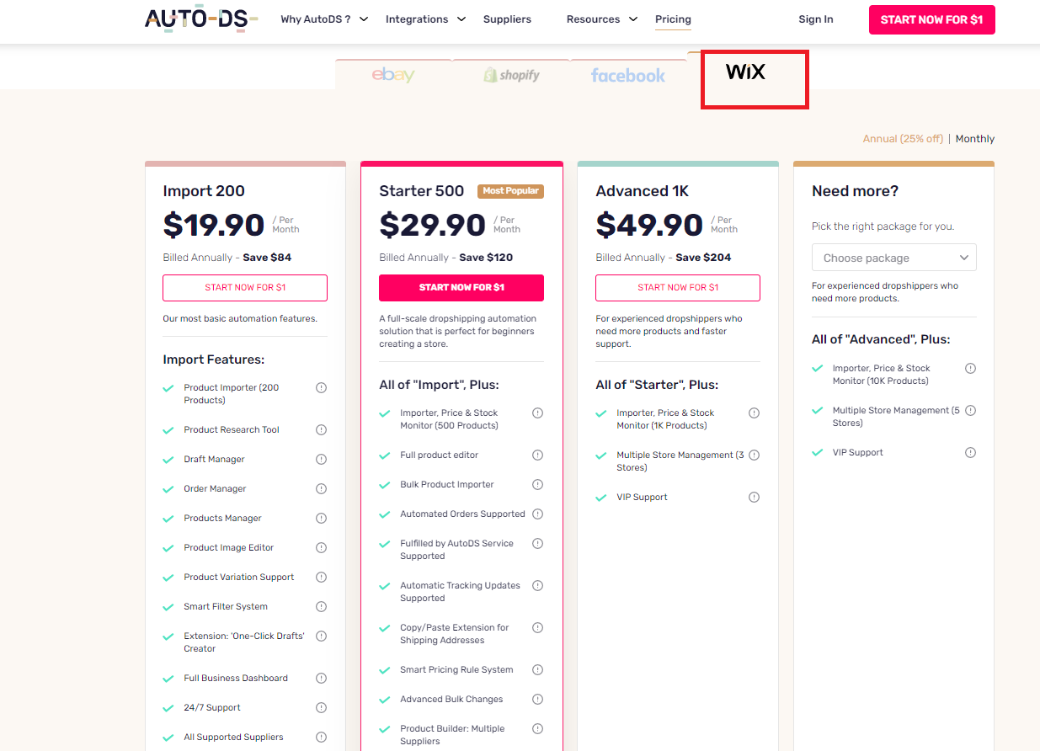Click info icon beside Bulk Product Importer

tap(537, 484)
